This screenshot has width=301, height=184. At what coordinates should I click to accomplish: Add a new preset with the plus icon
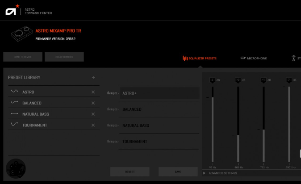point(93,77)
